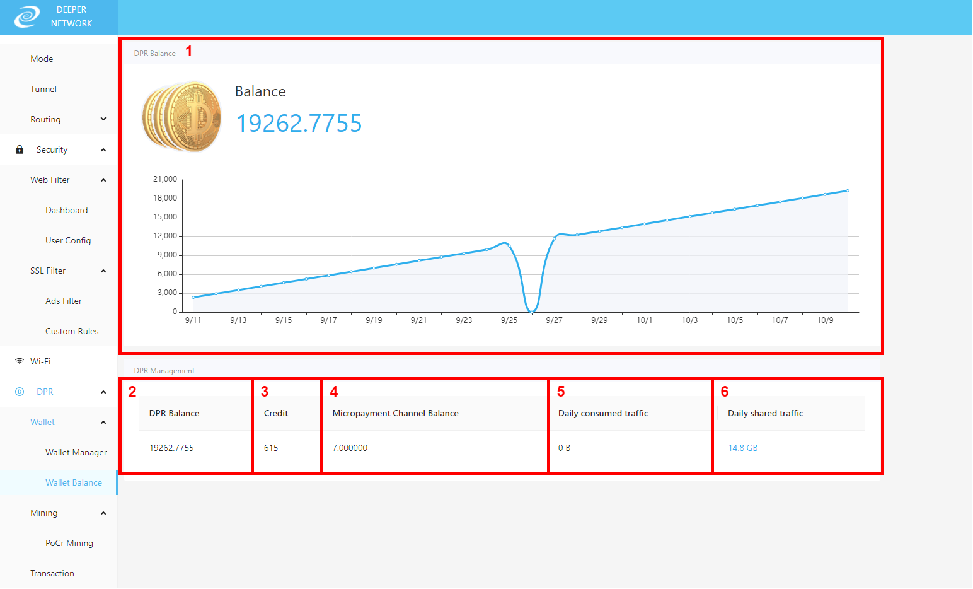Collapse the DPR section chevron
973x589 pixels.
click(103, 392)
